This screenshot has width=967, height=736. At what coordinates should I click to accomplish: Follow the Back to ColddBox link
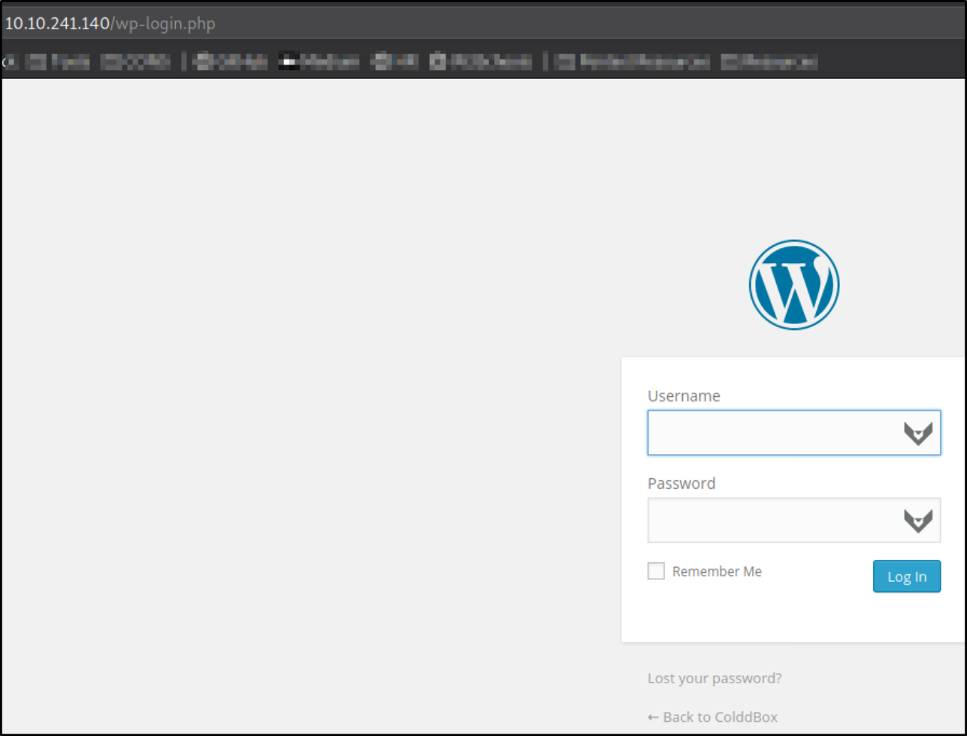(x=712, y=716)
